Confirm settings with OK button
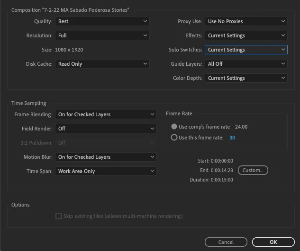Image resolution: width=300 pixels, height=251 pixels. (273, 242)
